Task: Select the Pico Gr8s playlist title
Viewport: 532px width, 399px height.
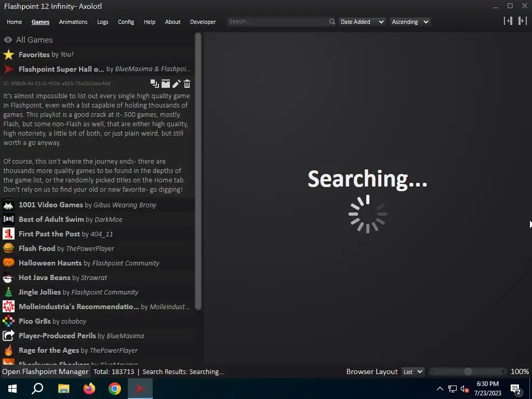Action: [x=35, y=321]
